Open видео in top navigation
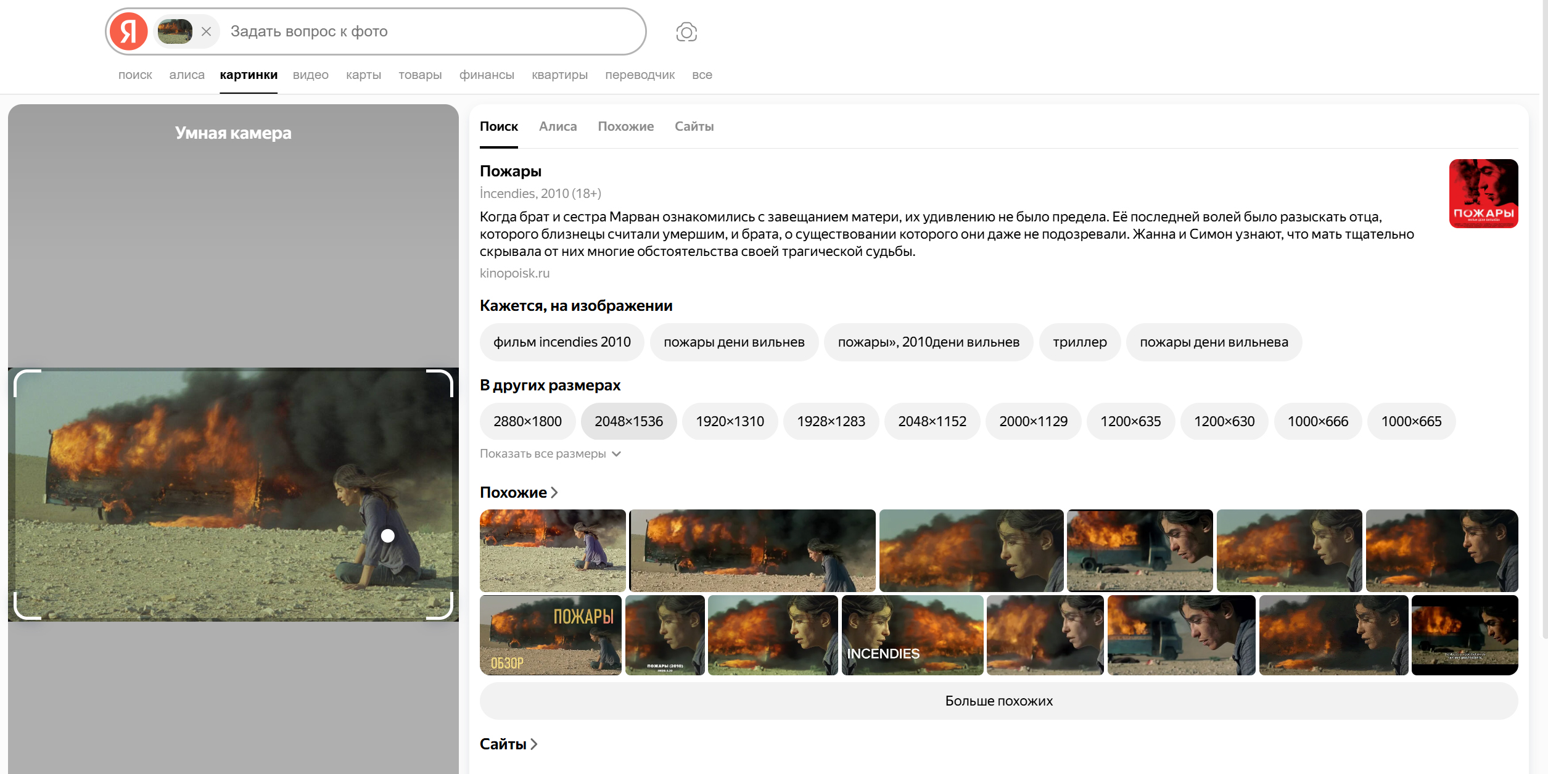The image size is (1548, 774). tap(310, 75)
